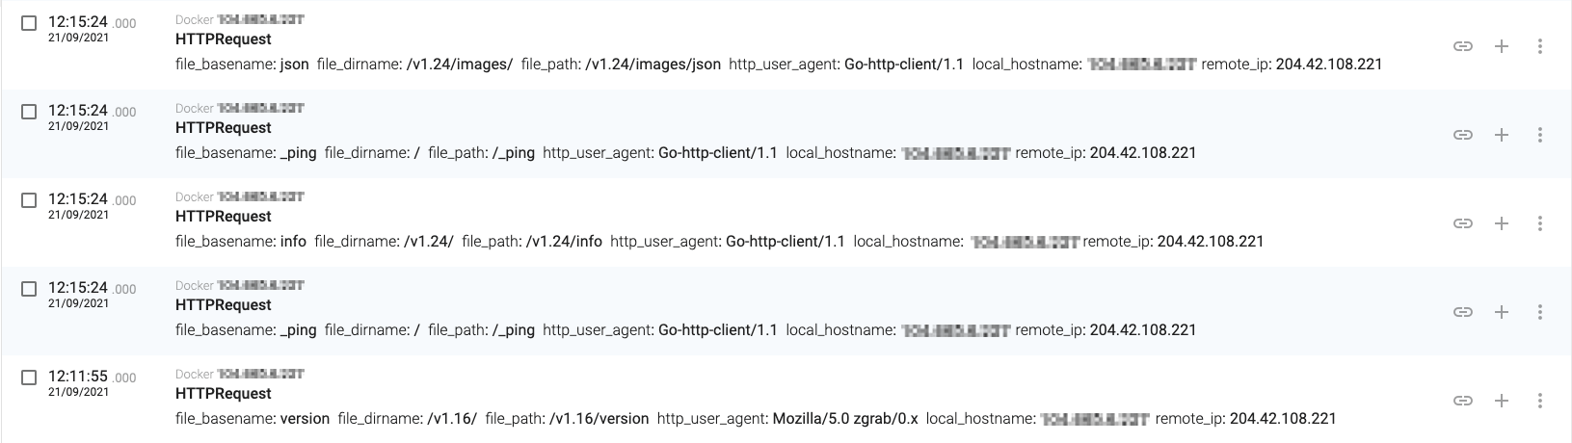Click HTTPRequest title of the images/json event
Image resolution: width=1572 pixels, height=443 pixels.
pos(223,39)
